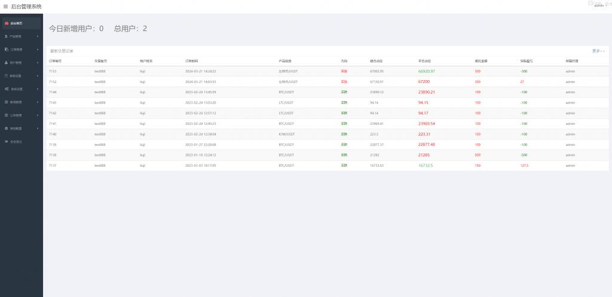Expand the 订单管理 submenu arrow
The width and height of the screenshot is (612, 297).
tap(38, 50)
